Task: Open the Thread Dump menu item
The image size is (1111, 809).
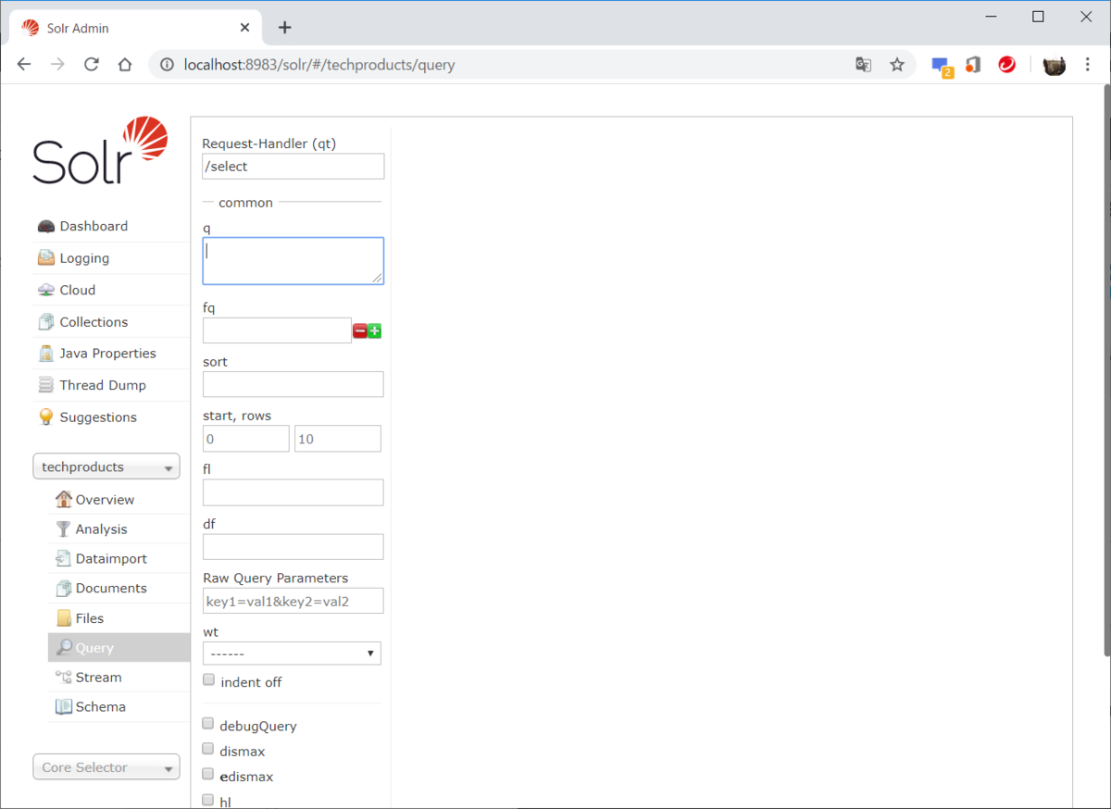Action: tap(103, 385)
